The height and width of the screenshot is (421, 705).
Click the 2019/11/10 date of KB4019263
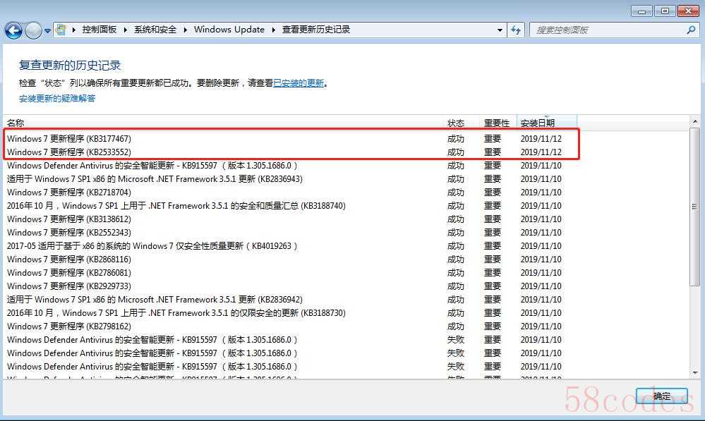coord(541,246)
